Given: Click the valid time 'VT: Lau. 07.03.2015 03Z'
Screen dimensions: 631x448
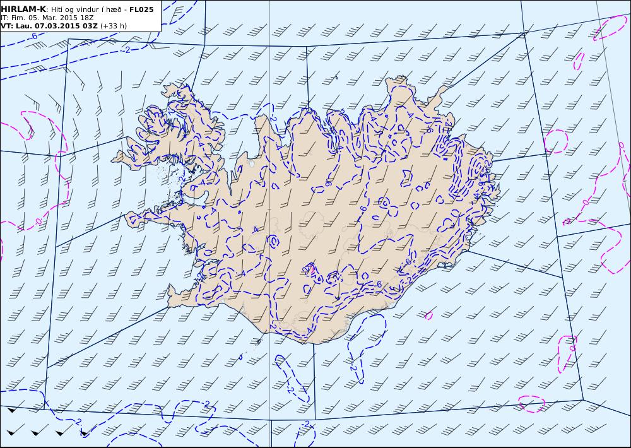Looking at the screenshot, I should click(49, 26).
